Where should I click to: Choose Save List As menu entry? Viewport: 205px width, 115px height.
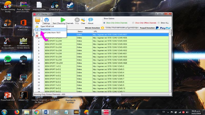click(x=51, y=29)
